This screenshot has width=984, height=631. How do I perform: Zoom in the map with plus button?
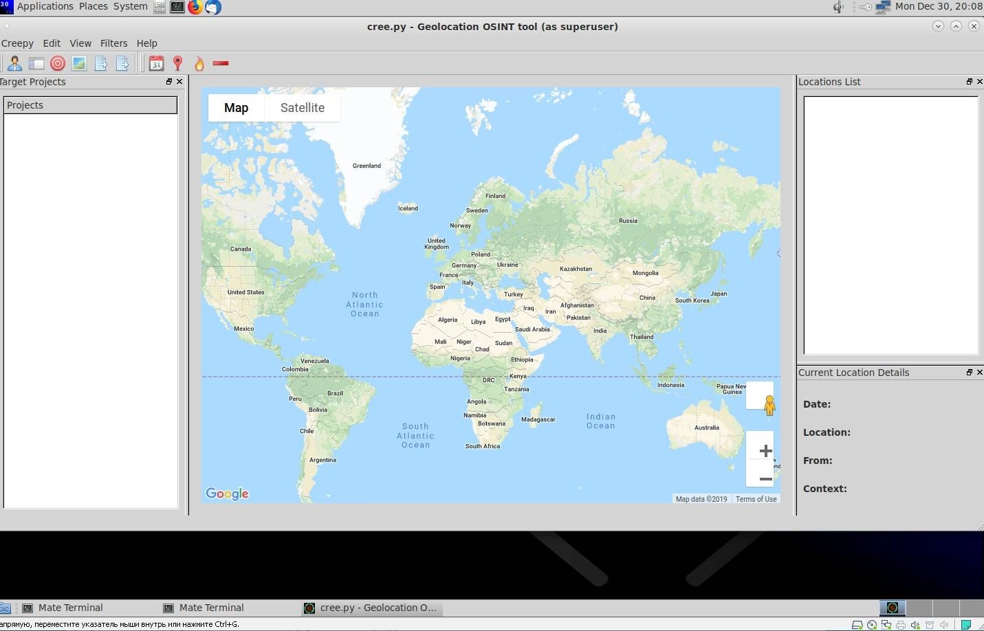point(765,451)
